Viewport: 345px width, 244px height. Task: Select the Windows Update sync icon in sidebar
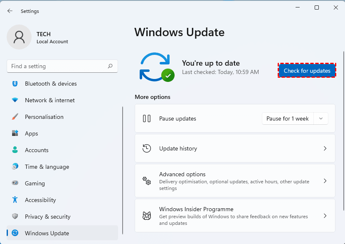pyautogui.click(x=15, y=233)
